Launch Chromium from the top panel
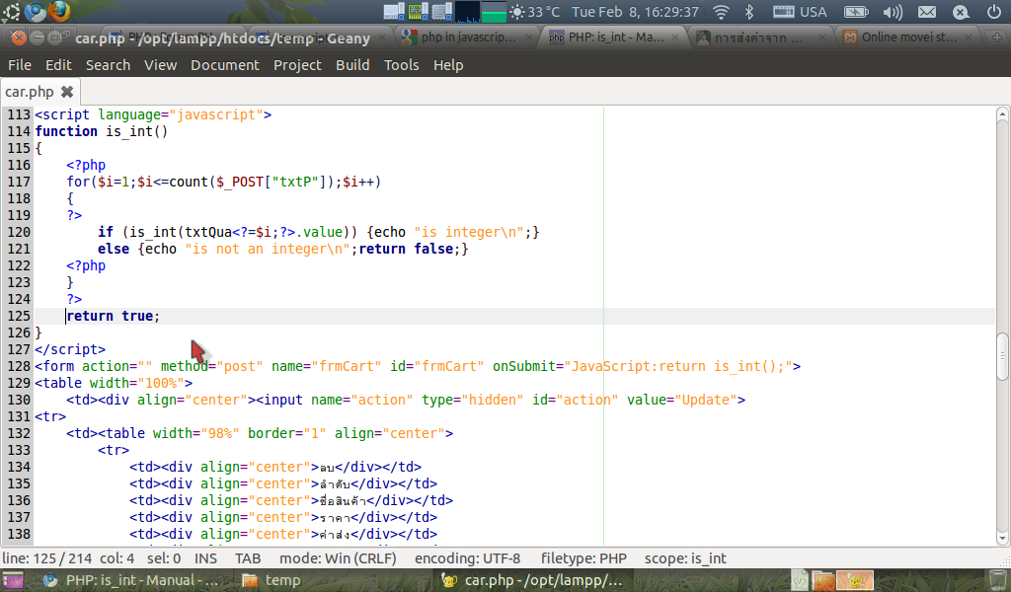Screen dimensions: 1011x592 coord(36,11)
